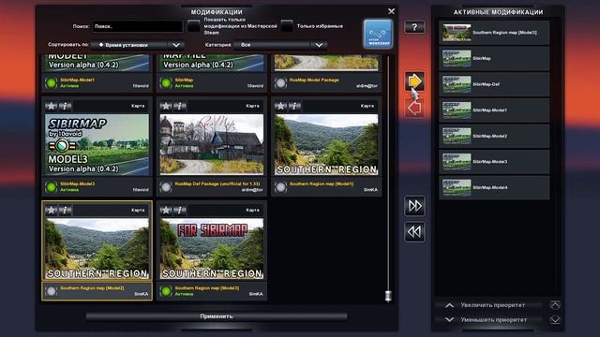Click Southern Region map [Model2] thumbnail

coord(97,248)
